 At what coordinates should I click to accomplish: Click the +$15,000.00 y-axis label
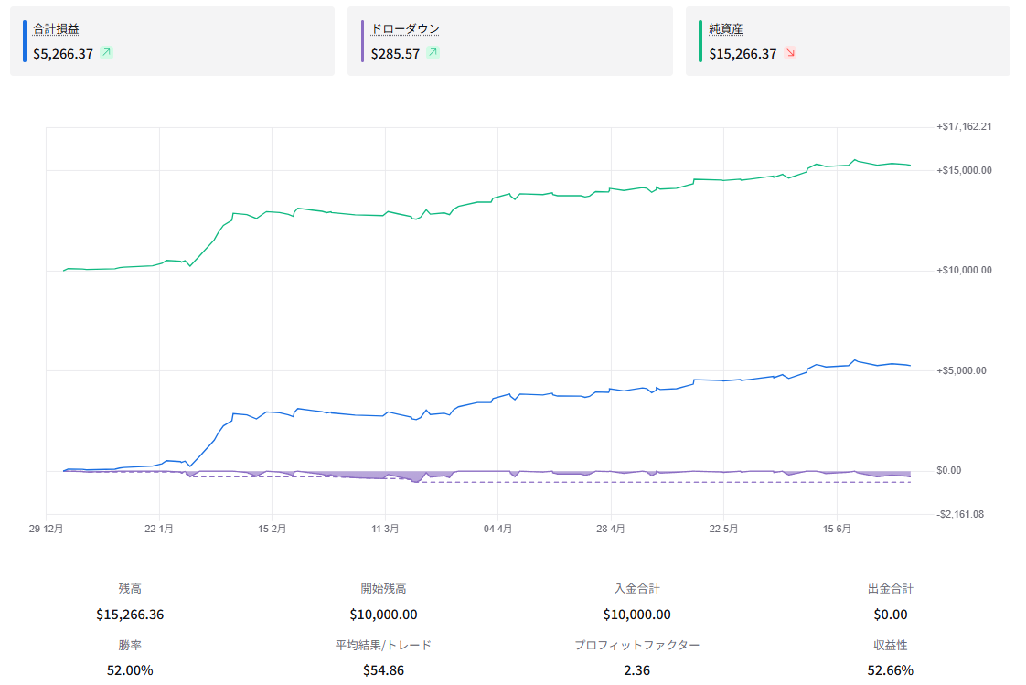964,170
